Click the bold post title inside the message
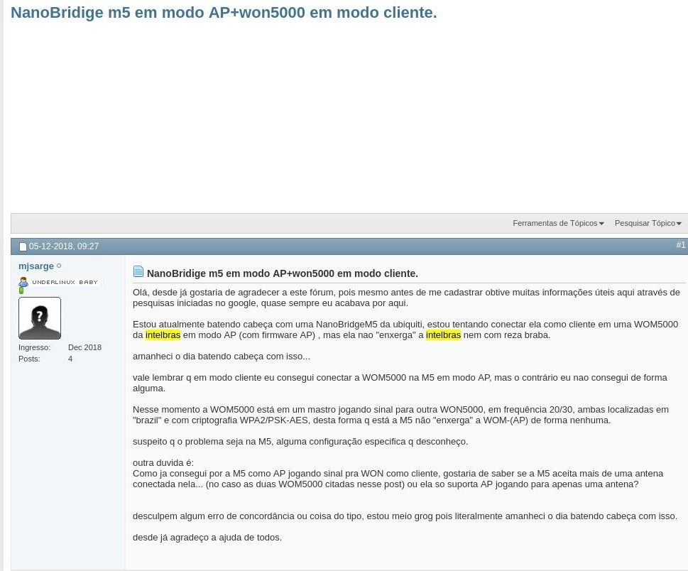 [282, 273]
